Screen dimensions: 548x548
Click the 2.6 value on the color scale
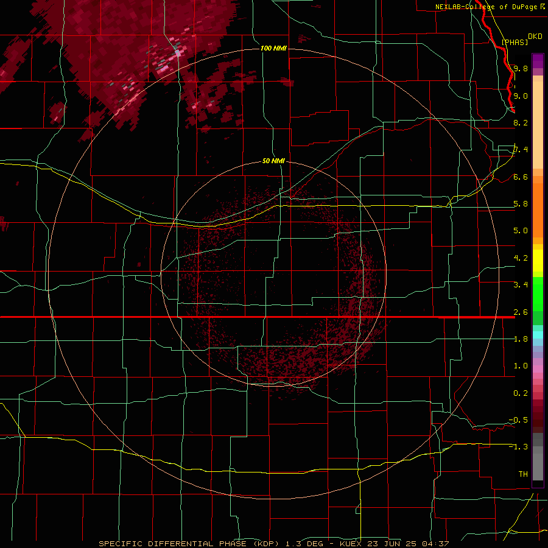tap(521, 312)
